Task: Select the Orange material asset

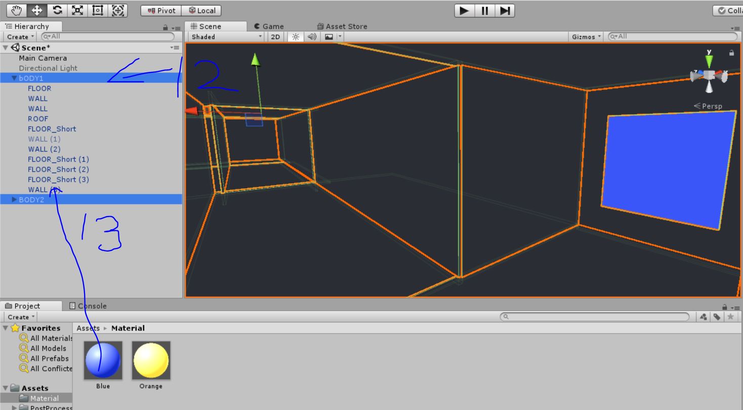Action: point(151,360)
